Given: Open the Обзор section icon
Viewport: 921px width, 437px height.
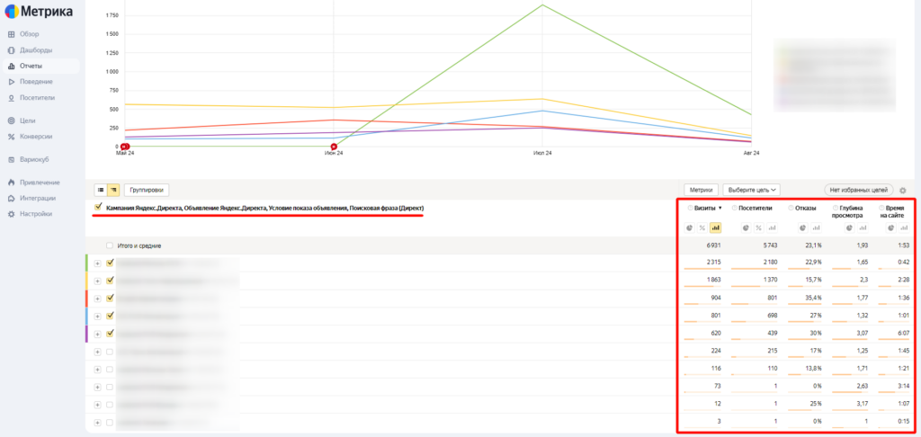Looking at the screenshot, I should point(11,34).
